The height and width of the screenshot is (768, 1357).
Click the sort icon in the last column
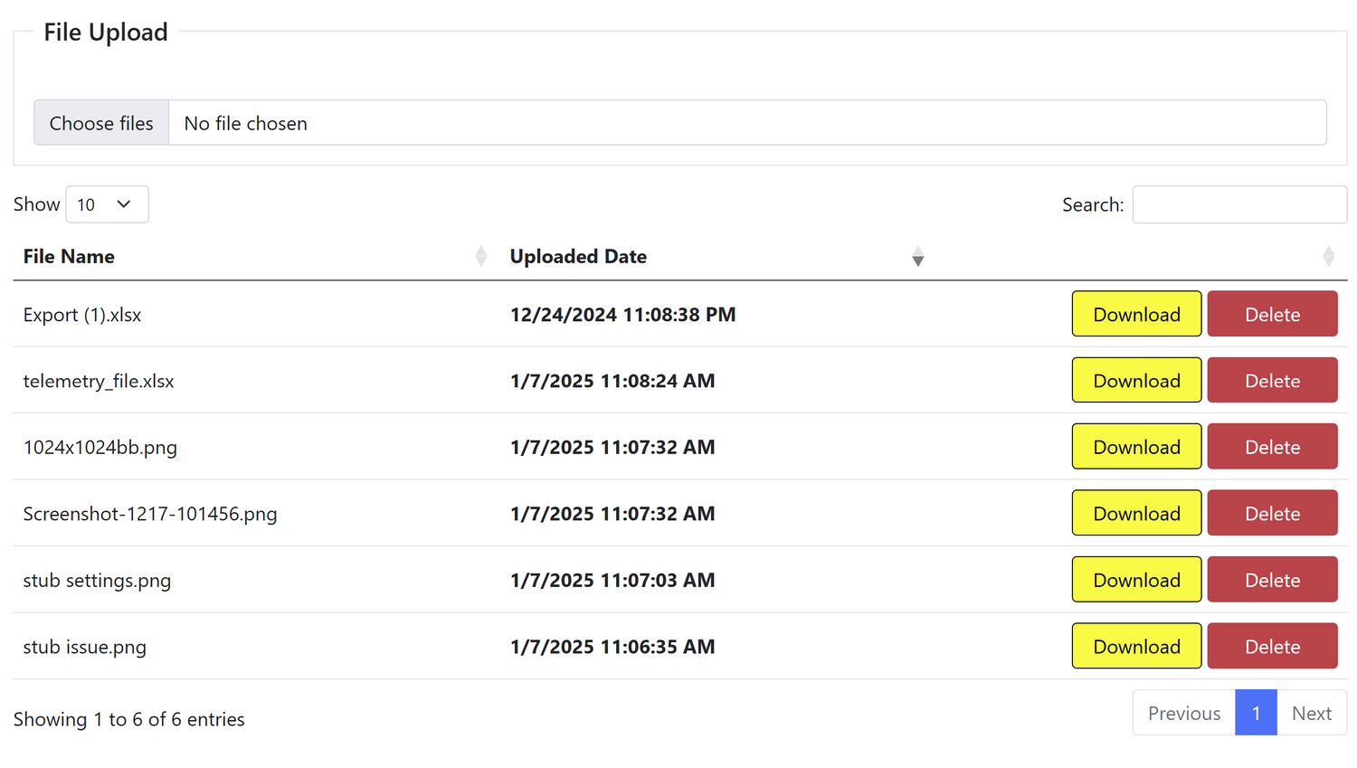click(1328, 257)
